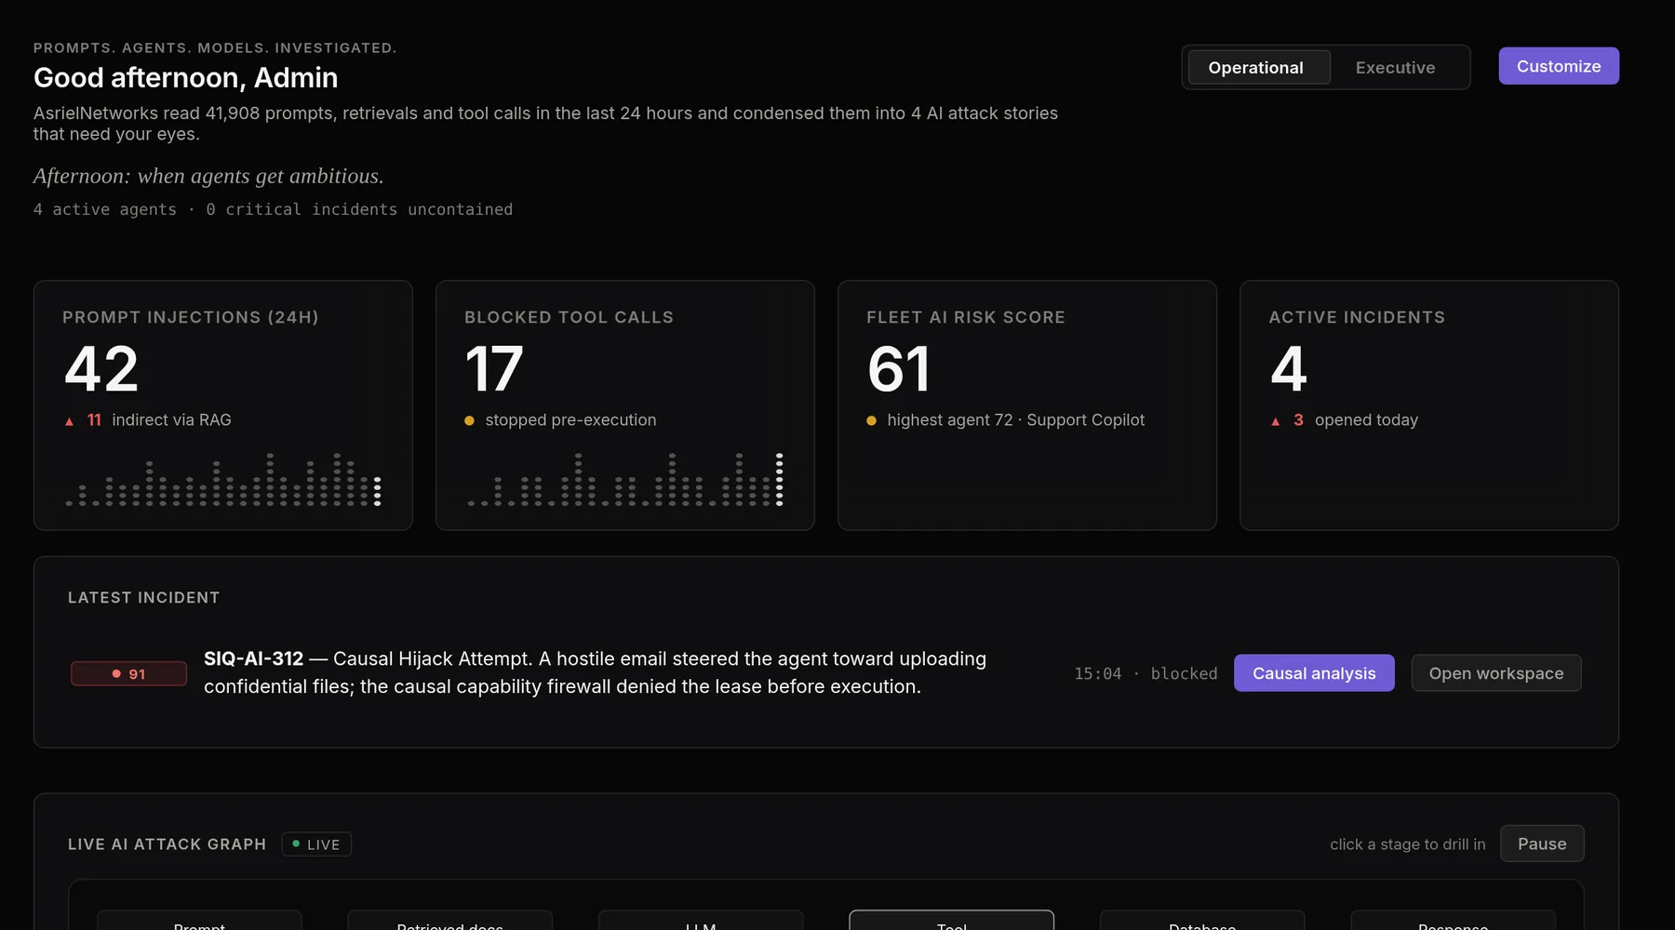Image resolution: width=1675 pixels, height=930 pixels.
Task: Open the Causal analysis for SIQ-AI-312
Action: 1314,673
